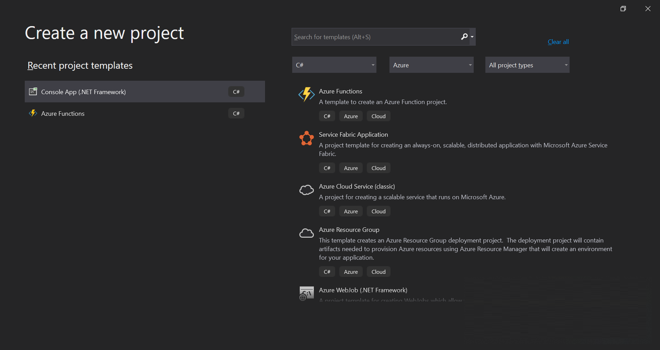Viewport: 660px width, 350px height.
Task: Restore down the dialog window
Action: (x=623, y=9)
